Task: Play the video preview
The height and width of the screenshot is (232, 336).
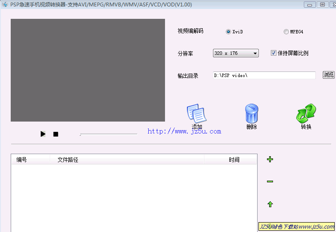Action: [43, 134]
